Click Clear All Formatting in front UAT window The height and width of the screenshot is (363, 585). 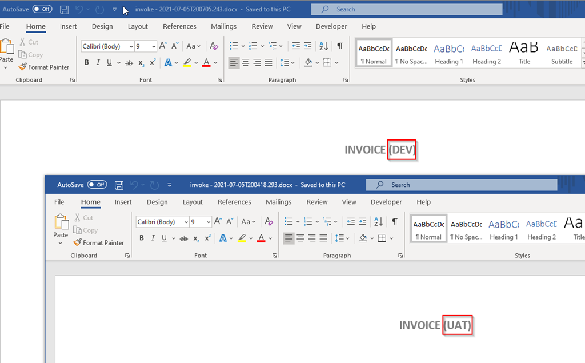269,221
